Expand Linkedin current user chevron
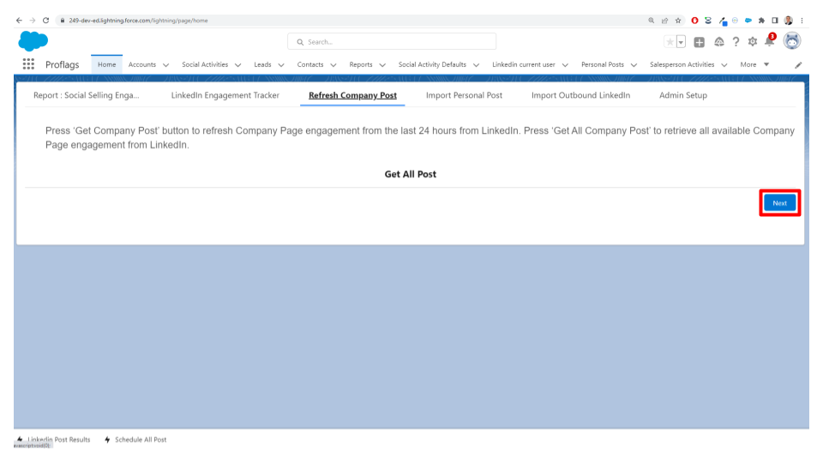 click(x=565, y=65)
